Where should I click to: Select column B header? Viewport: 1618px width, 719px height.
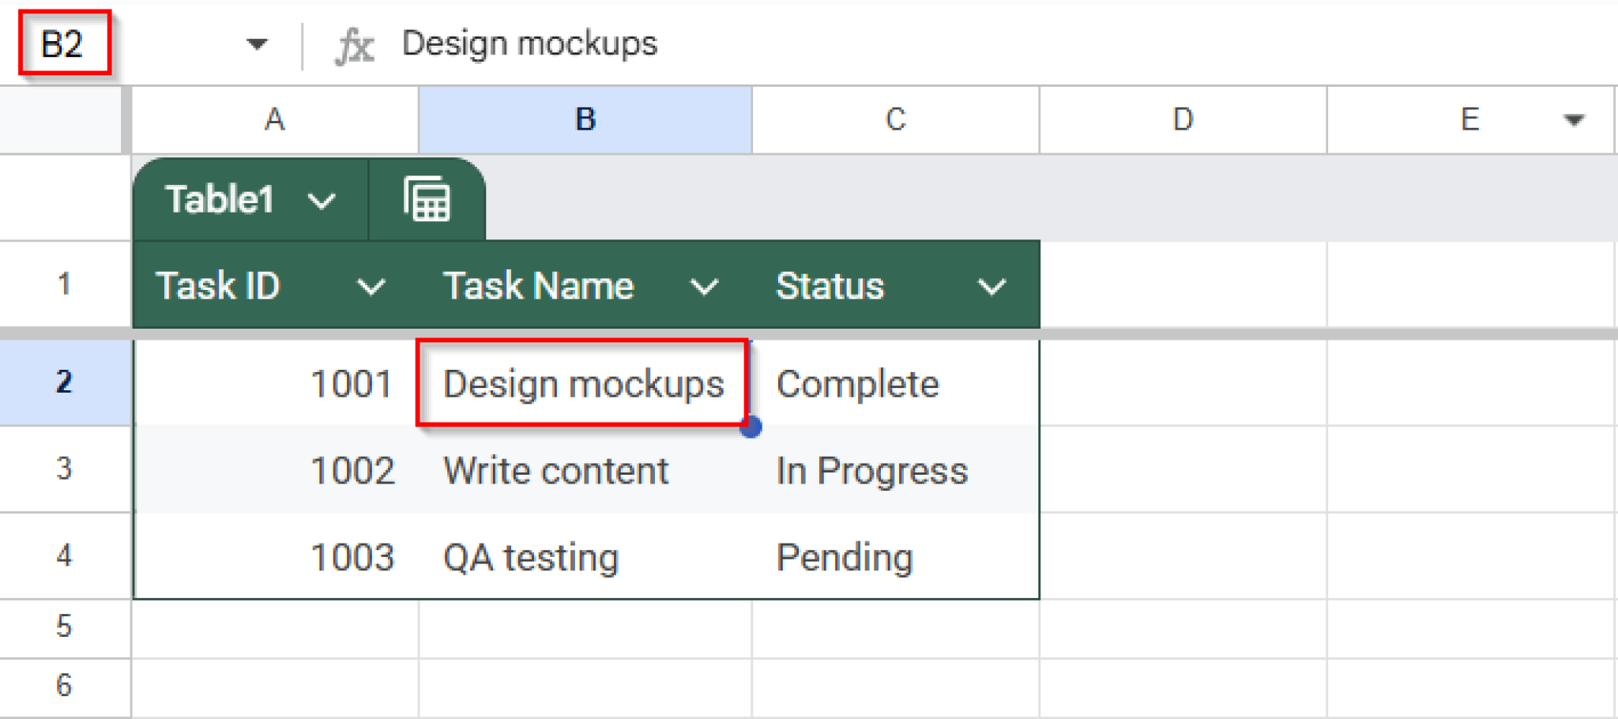point(585,119)
